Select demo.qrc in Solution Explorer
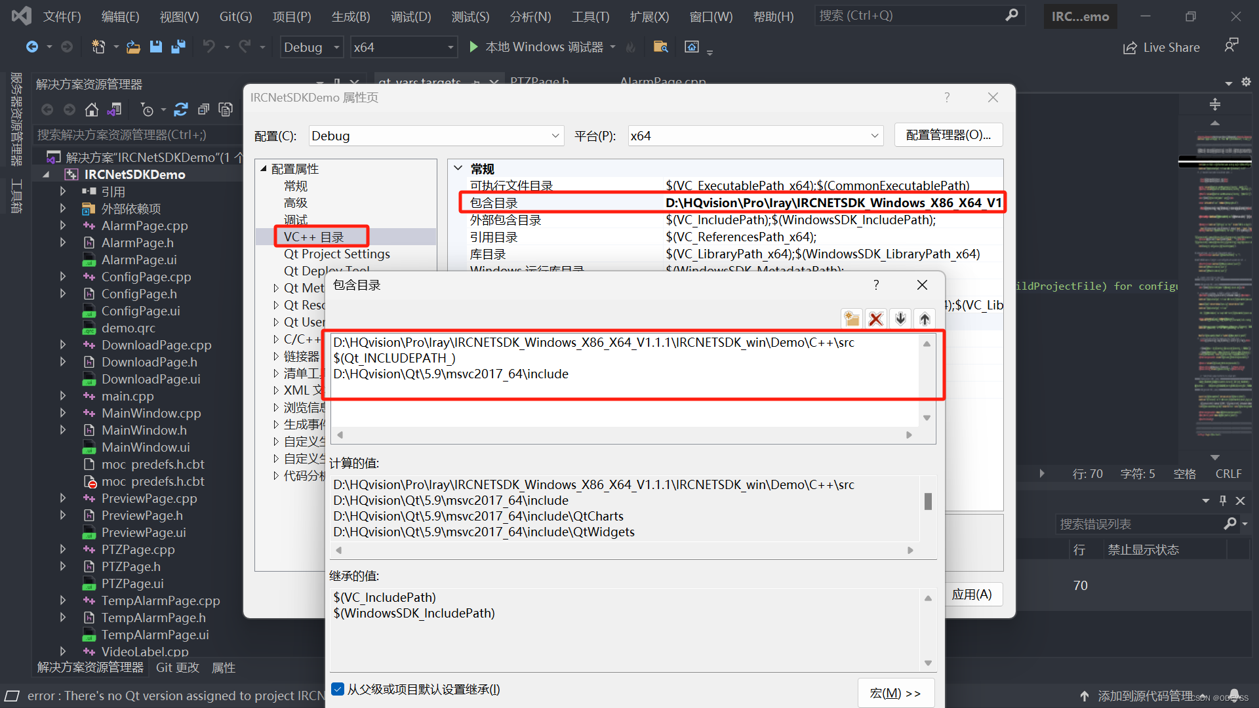The height and width of the screenshot is (708, 1259). click(128, 328)
